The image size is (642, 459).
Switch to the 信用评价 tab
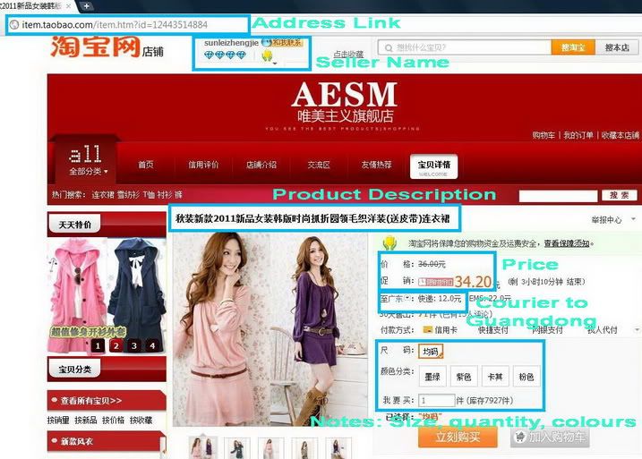click(x=202, y=165)
